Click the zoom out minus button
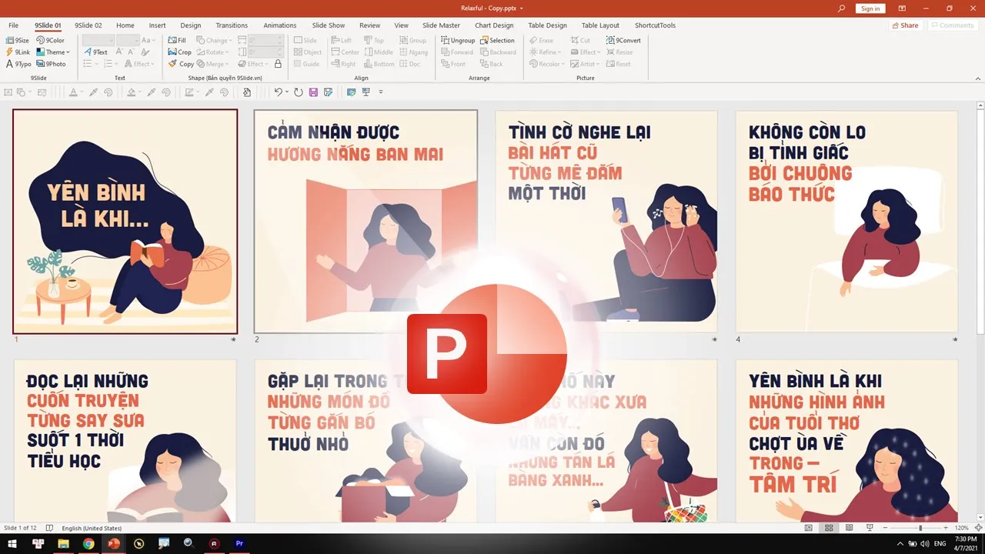Image resolution: width=985 pixels, height=554 pixels. 886,528
